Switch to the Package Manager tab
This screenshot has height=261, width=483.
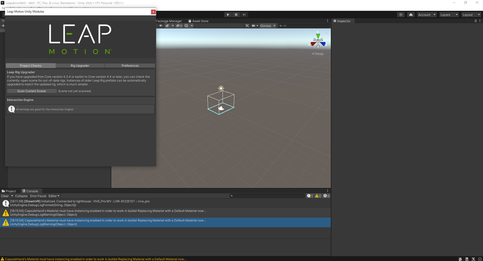point(169,21)
